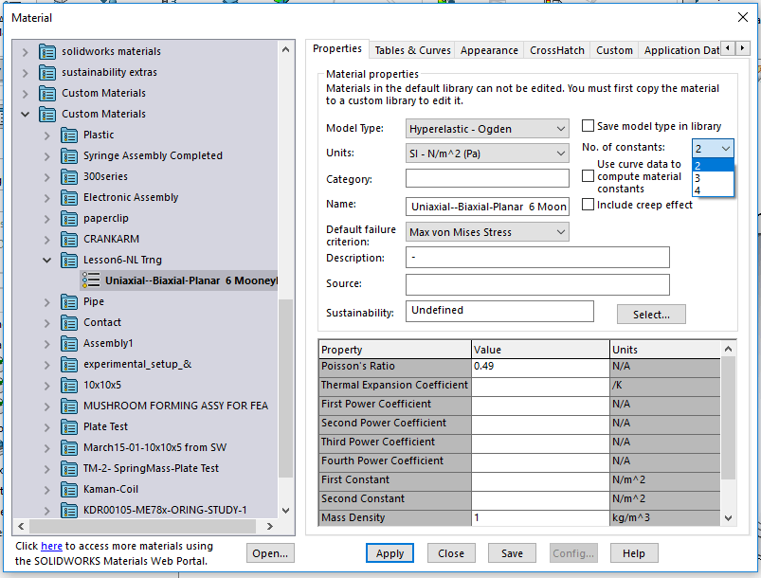The height and width of the screenshot is (578, 761).
Task: Click the Assembly1 folder icon
Action: 69,344
